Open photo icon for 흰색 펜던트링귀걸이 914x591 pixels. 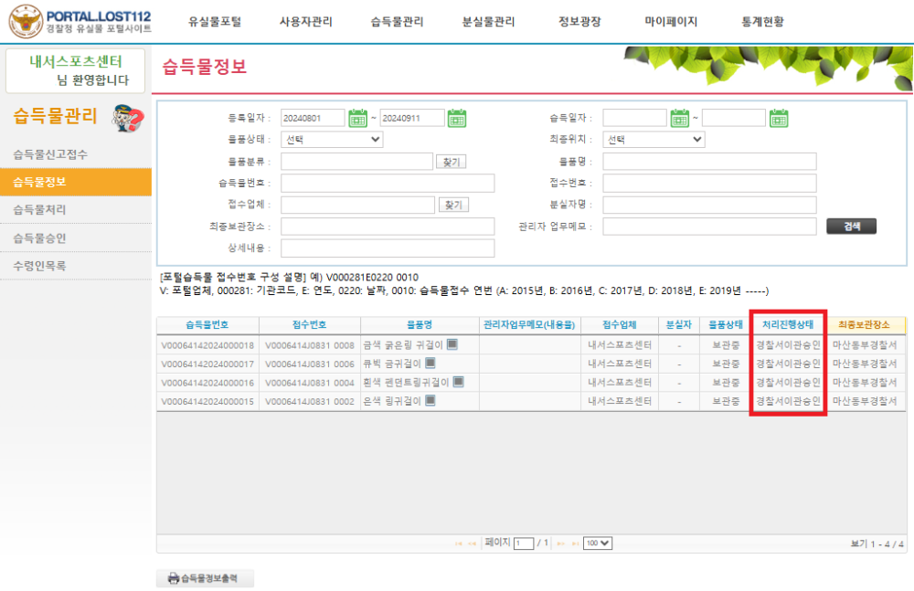(458, 382)
